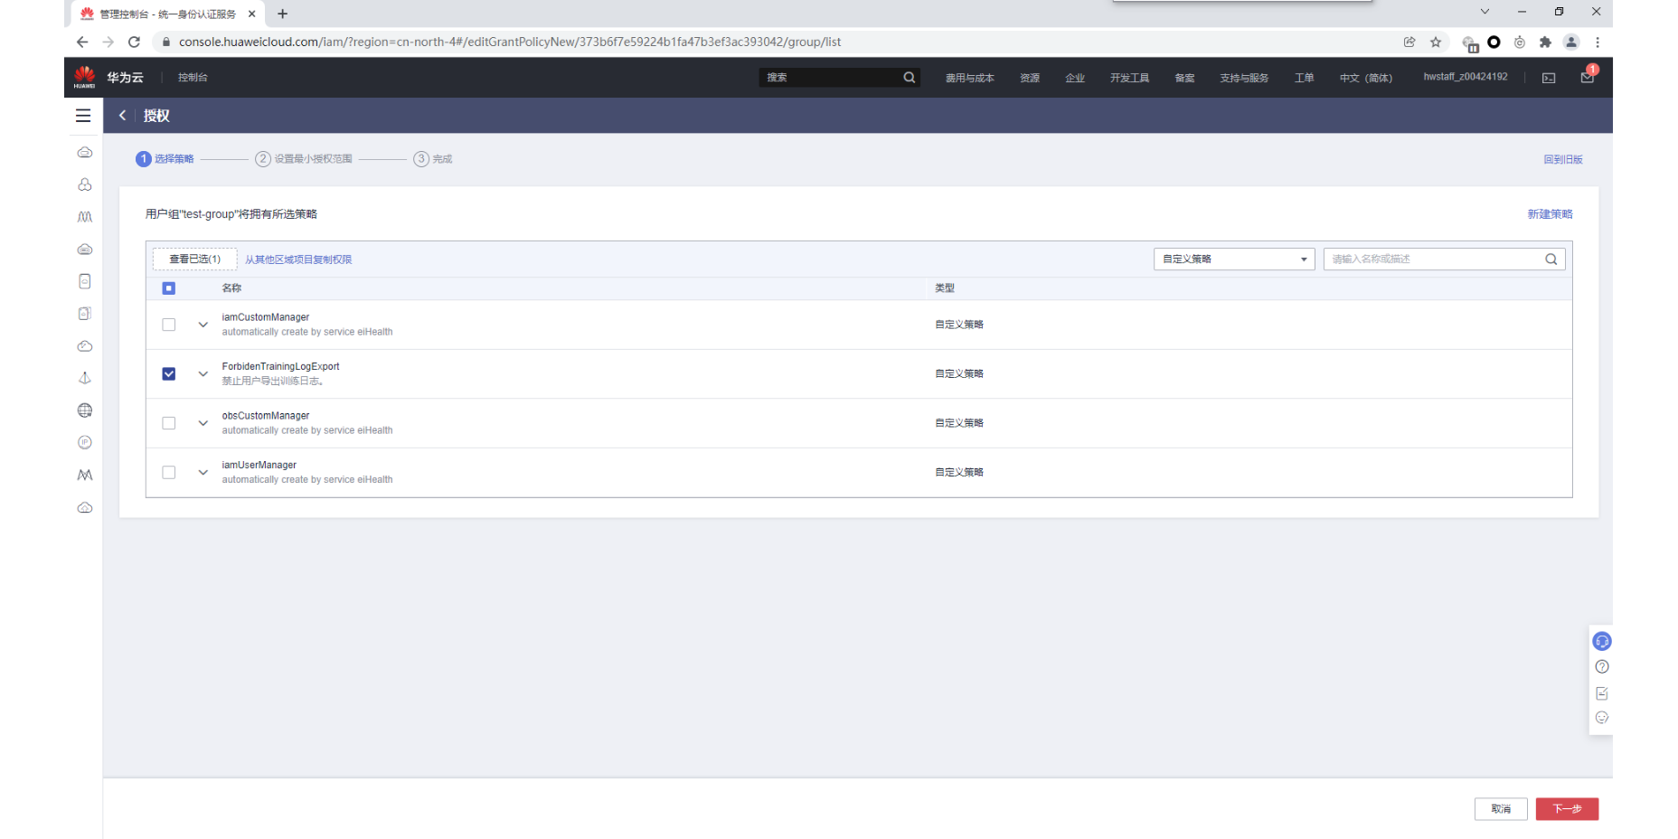Screen dimensions: 1678x839
Task: Click the 控制台 console link
Action: (x=193, y=78)
